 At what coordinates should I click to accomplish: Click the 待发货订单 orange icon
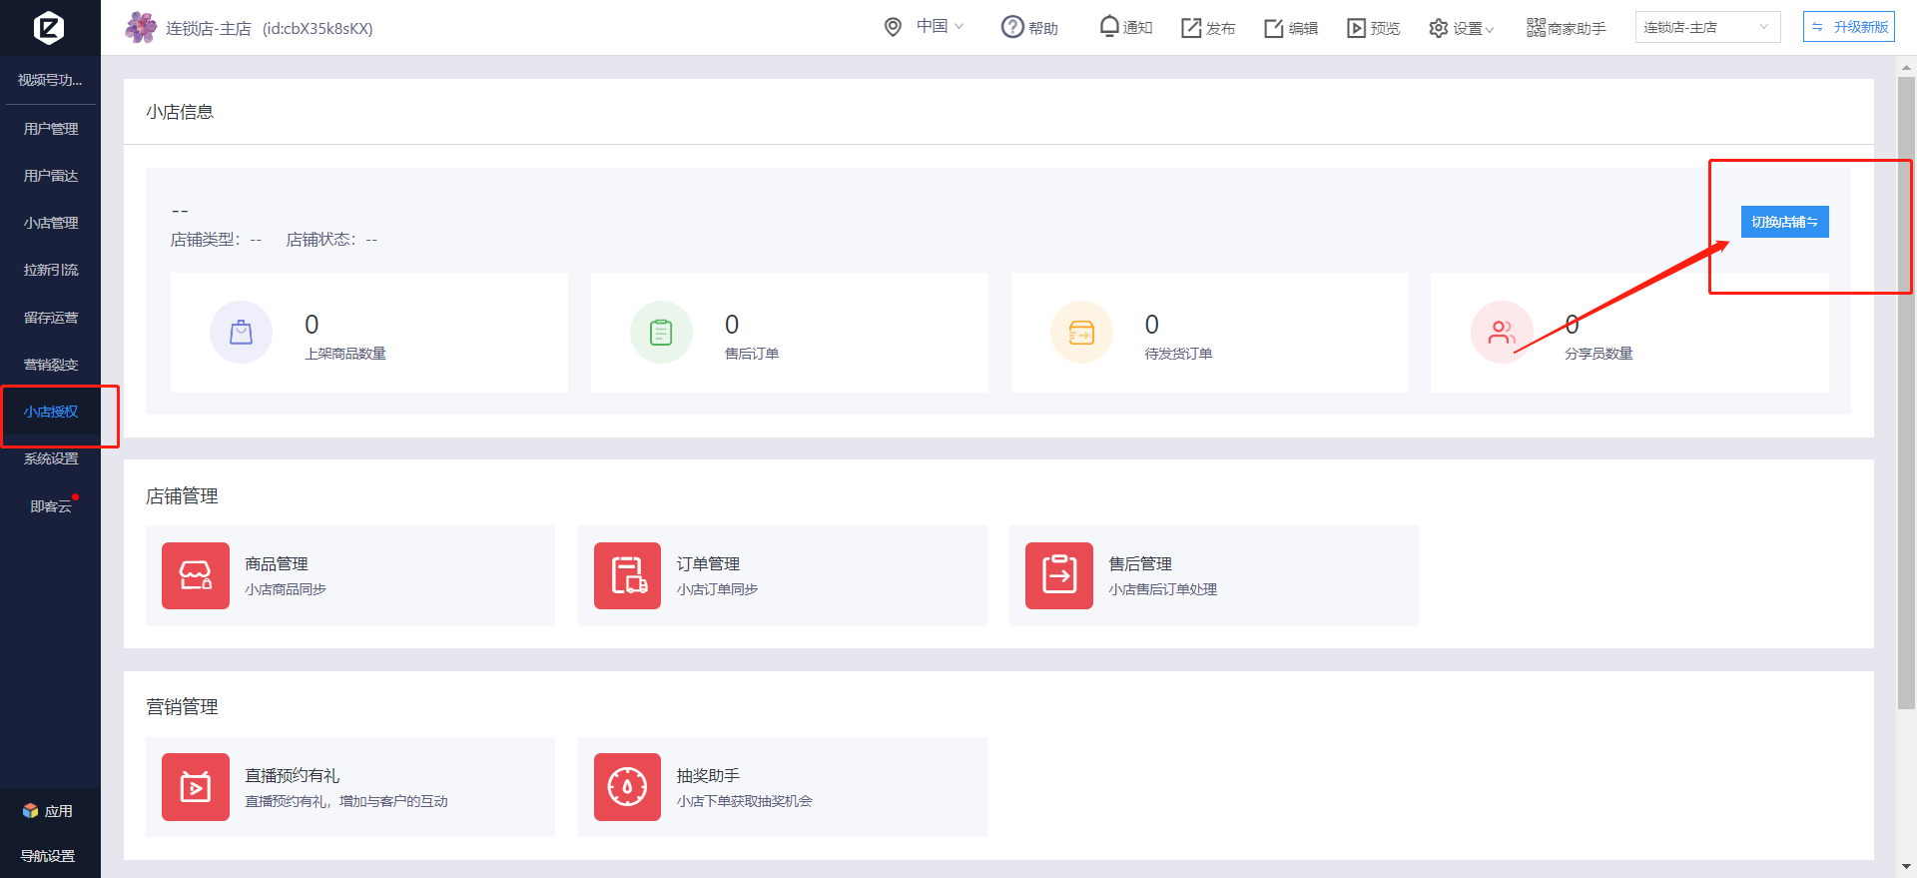[1081, 333]
